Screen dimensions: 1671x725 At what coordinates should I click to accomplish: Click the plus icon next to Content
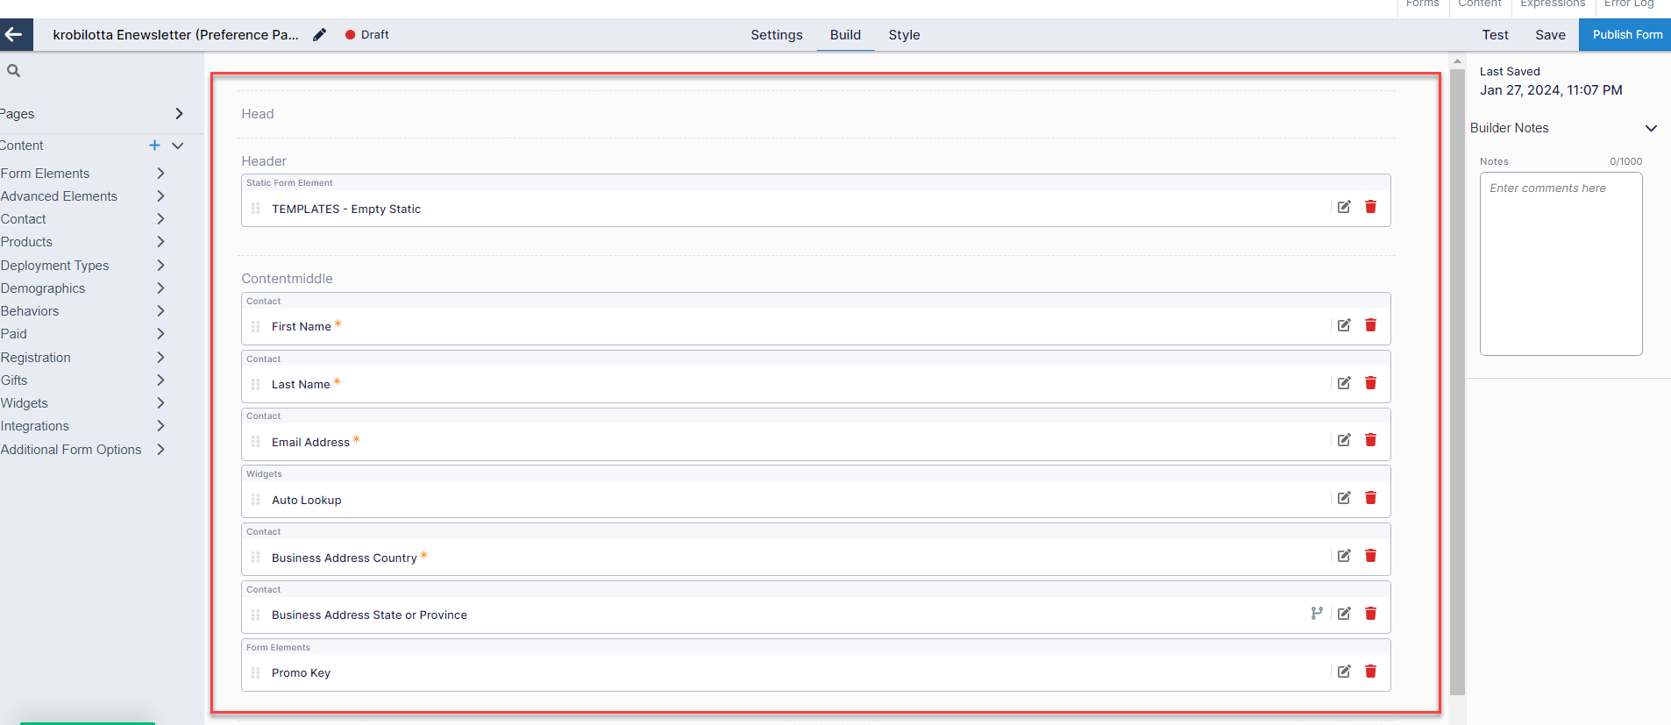tap(154, 146)
